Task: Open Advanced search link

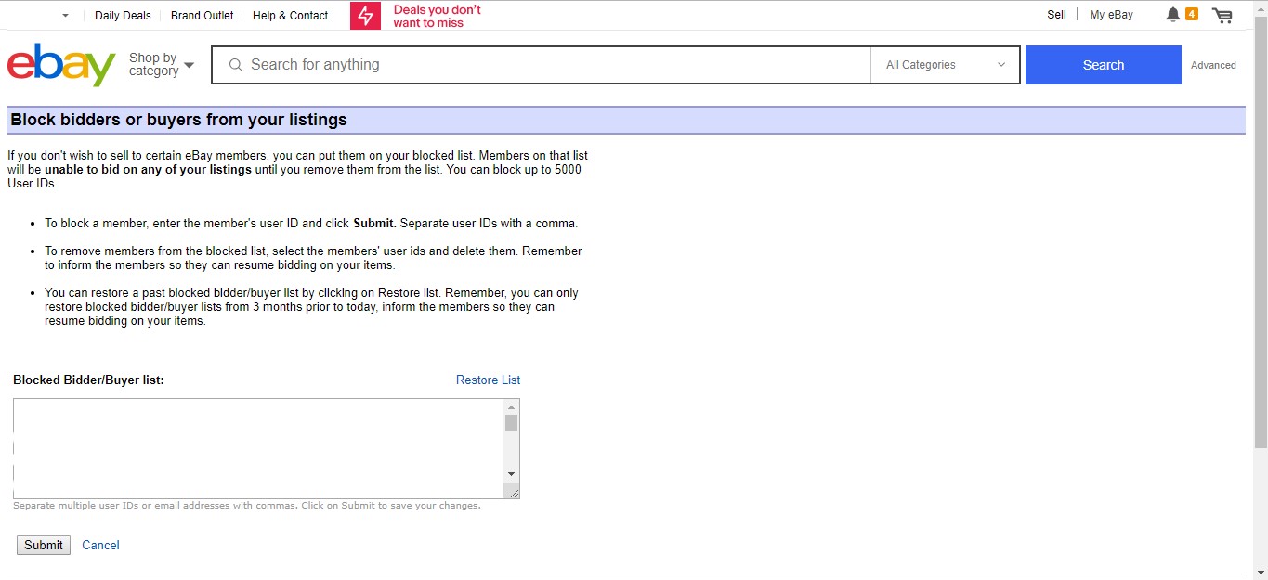Action: (x=1213, y=65)
